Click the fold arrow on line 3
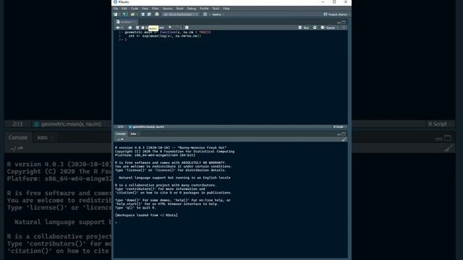463x260 pixels. [122, 40]
